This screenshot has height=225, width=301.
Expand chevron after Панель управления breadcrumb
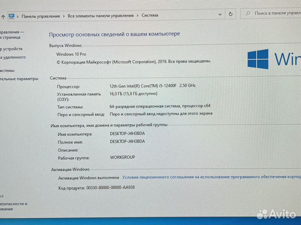pyautogui.click(x=64, y=16)
